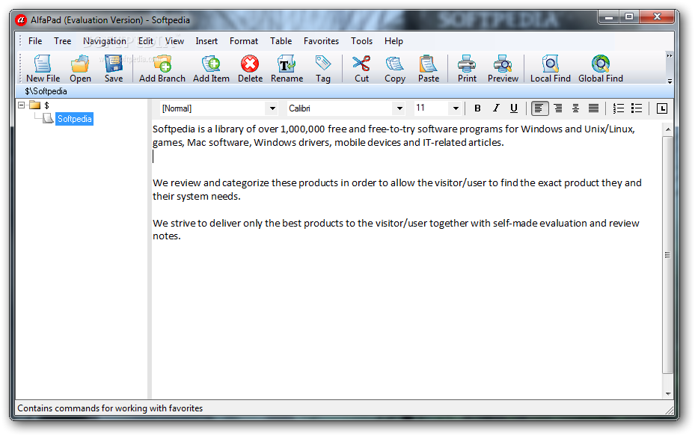Open the Insert menu
Screen dimensions: 695x436
(x=206, y=41)
